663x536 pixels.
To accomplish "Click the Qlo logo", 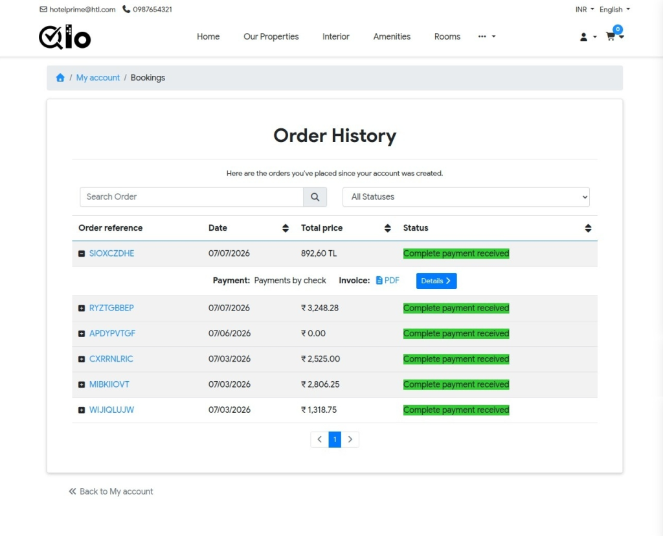I will [65, 37].
